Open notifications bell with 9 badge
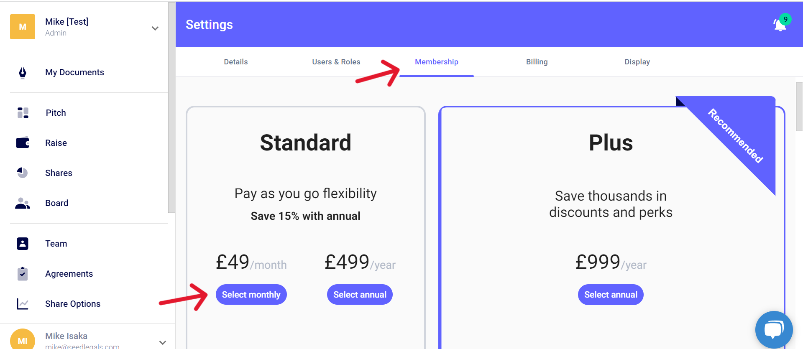Viewport: 803px width, 349px height. coord(781,23)
